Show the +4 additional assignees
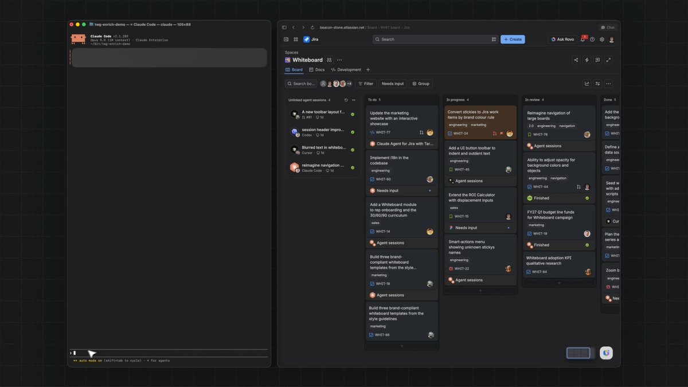The height and width of the screenshot is (387, 688). point(349,84)
